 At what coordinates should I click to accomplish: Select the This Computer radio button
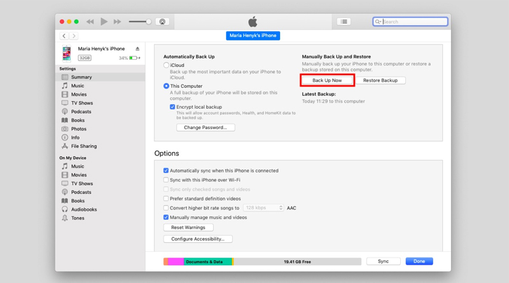166,86
